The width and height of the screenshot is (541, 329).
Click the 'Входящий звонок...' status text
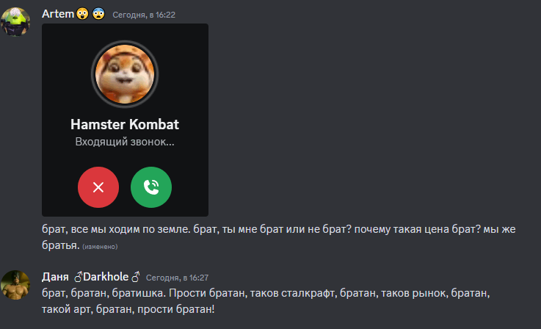(x=125, y=142)
